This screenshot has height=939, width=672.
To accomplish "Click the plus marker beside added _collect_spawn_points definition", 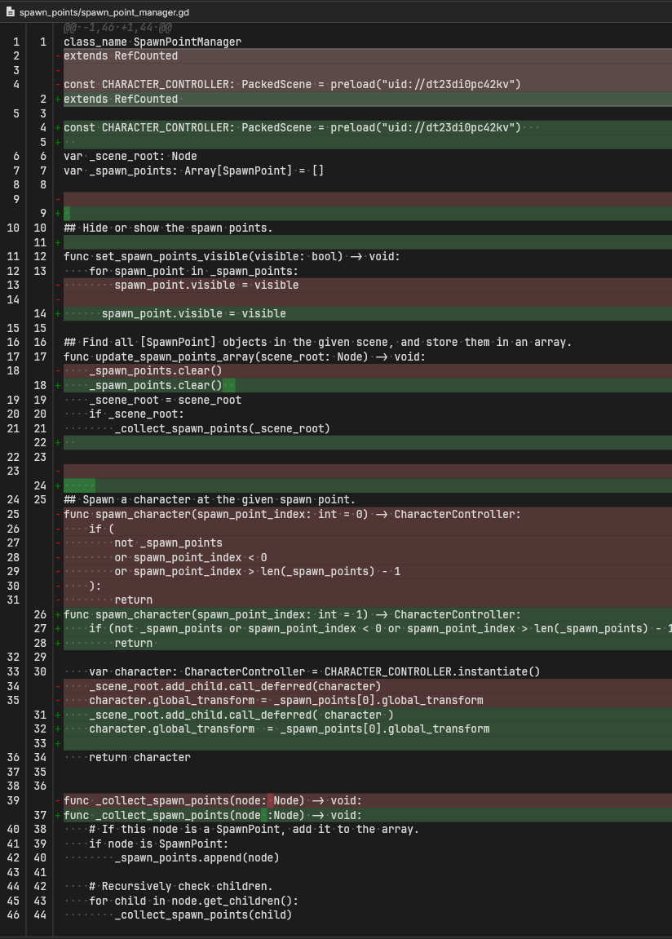I will point(58,815).
